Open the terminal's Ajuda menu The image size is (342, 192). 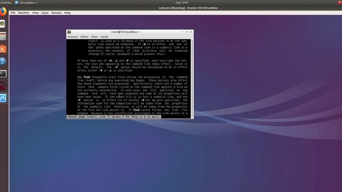coord(104,37)
